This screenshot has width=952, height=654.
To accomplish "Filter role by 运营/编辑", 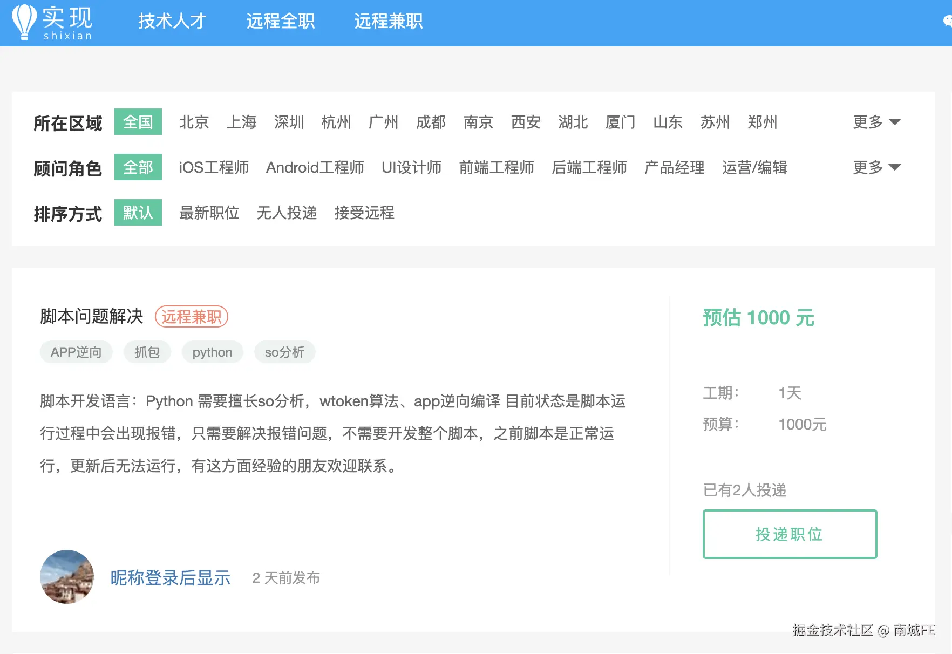I will click(x=754, y=168).
